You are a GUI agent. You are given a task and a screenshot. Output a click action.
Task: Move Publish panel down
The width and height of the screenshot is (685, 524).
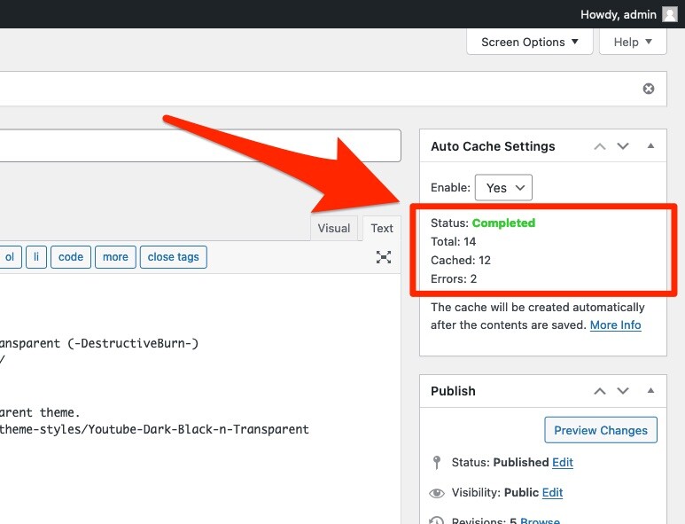point(623,391)
